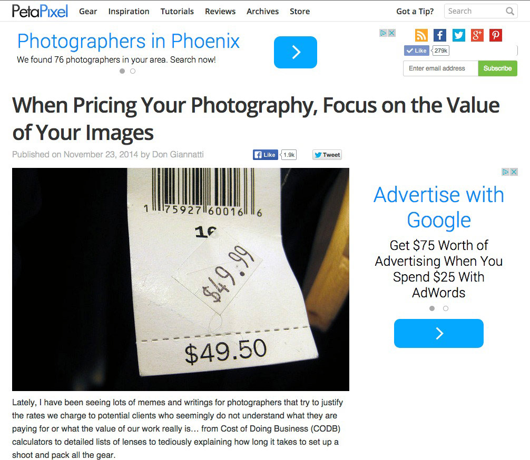Select second carousel dot in AdWords ad
Viewport: 530px width, 460px height.
pyautogui.click(x=446, y=308)
